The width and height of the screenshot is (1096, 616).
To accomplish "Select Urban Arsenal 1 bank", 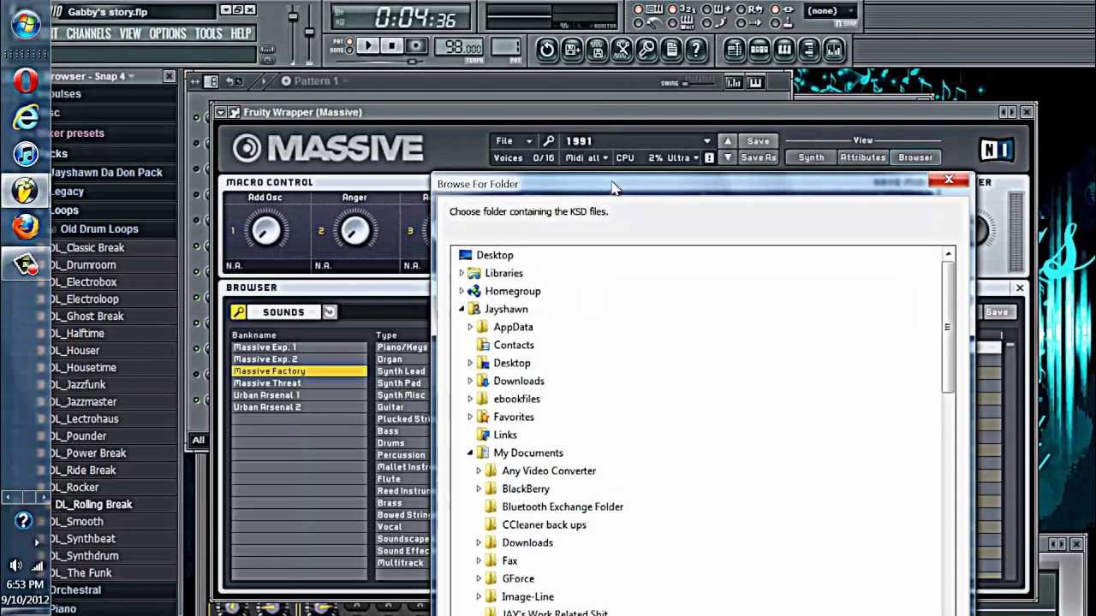I will coord(299,395).
